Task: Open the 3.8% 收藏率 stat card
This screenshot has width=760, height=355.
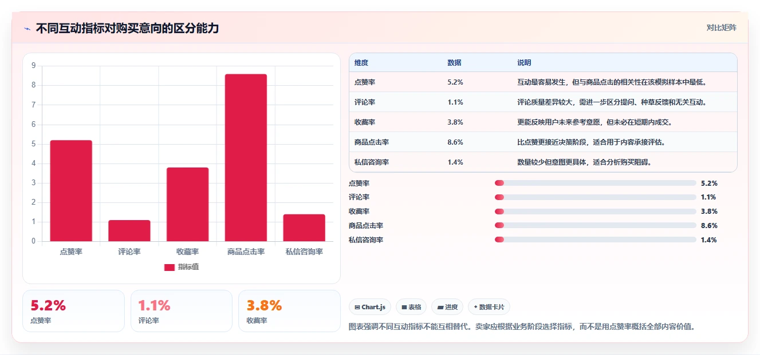Action: coord(289,311)
